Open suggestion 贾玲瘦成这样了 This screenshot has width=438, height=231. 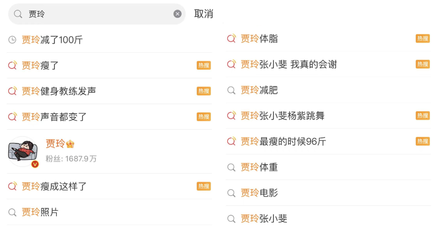coord(54,186)
